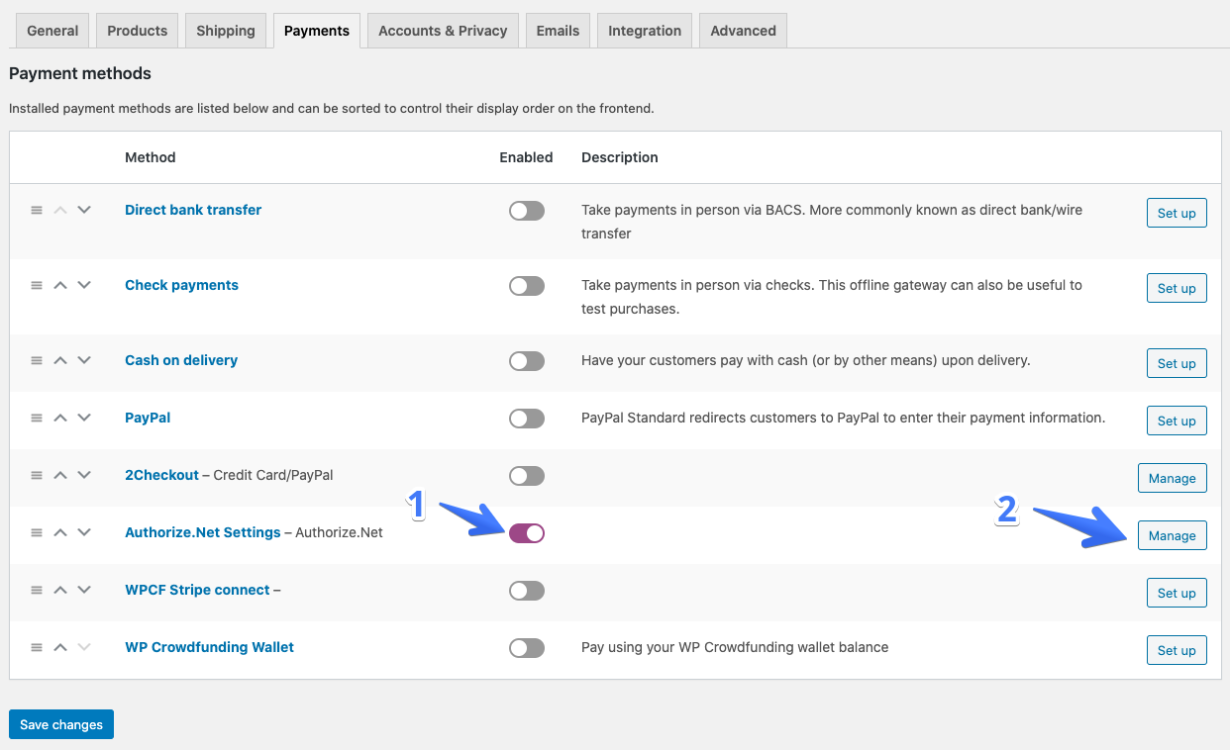Save changes to payment settings
1230x750 pixels.
(x=61, y=724)
